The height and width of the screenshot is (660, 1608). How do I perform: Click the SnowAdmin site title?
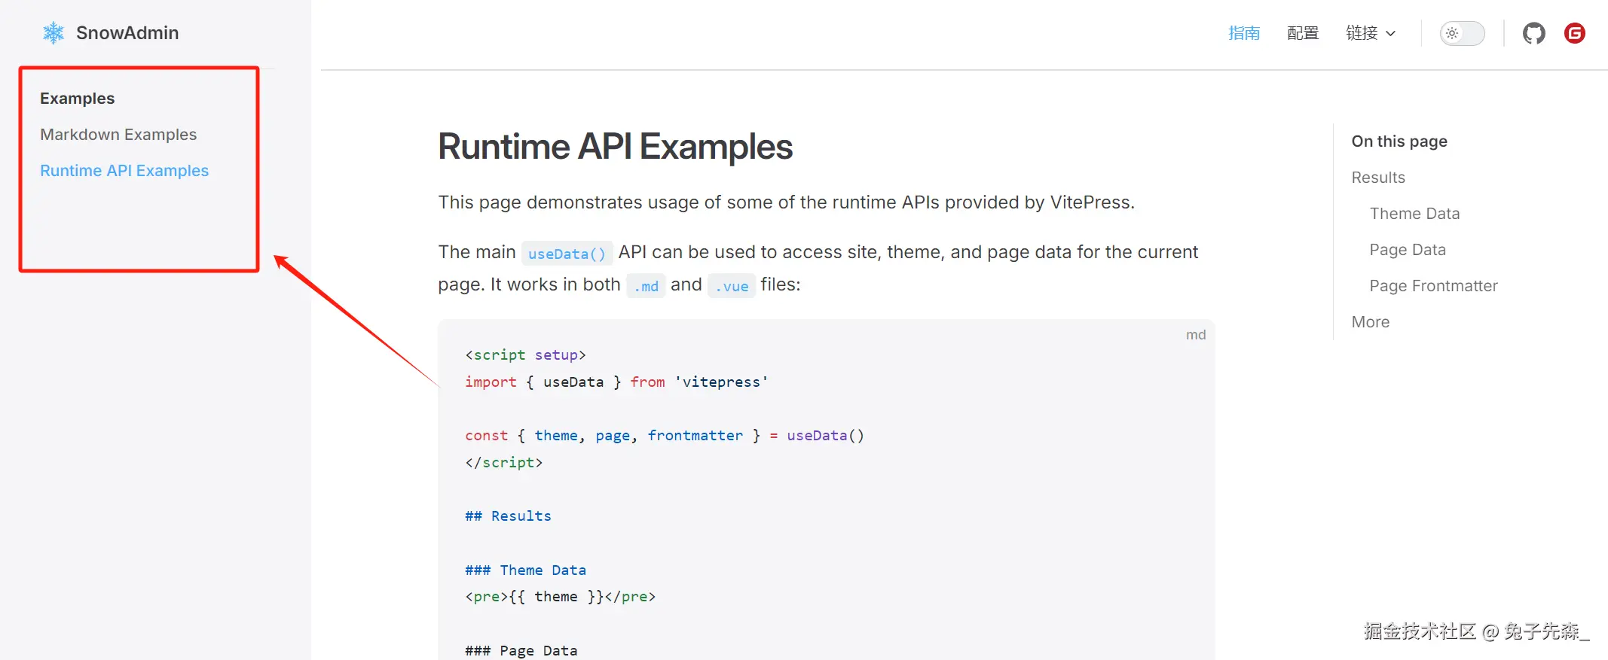coord(127,33)
